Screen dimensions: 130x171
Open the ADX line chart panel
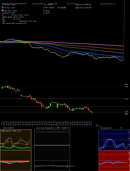[16, 140]
